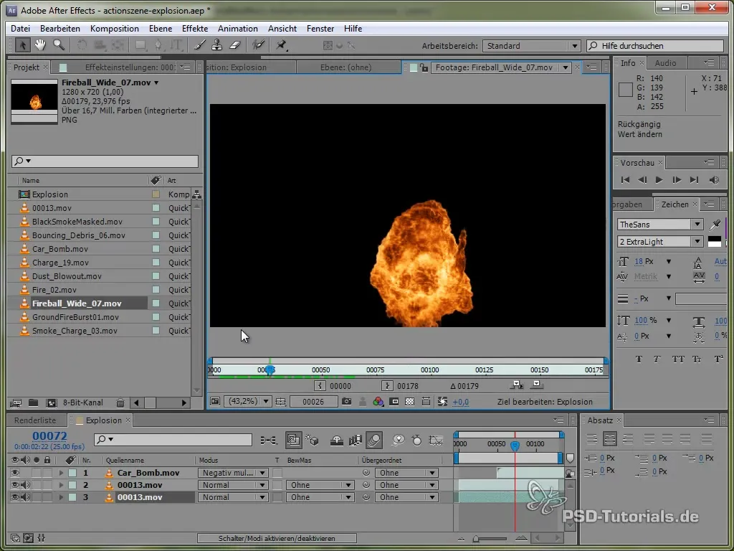Open the composition mini-flowchart in timeline
This screenshot has height=551, width=734.
coord(269,440)
